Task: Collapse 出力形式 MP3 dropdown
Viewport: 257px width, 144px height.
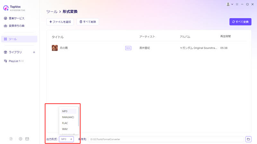Action: pyautogui.click(x=66, y=139)
